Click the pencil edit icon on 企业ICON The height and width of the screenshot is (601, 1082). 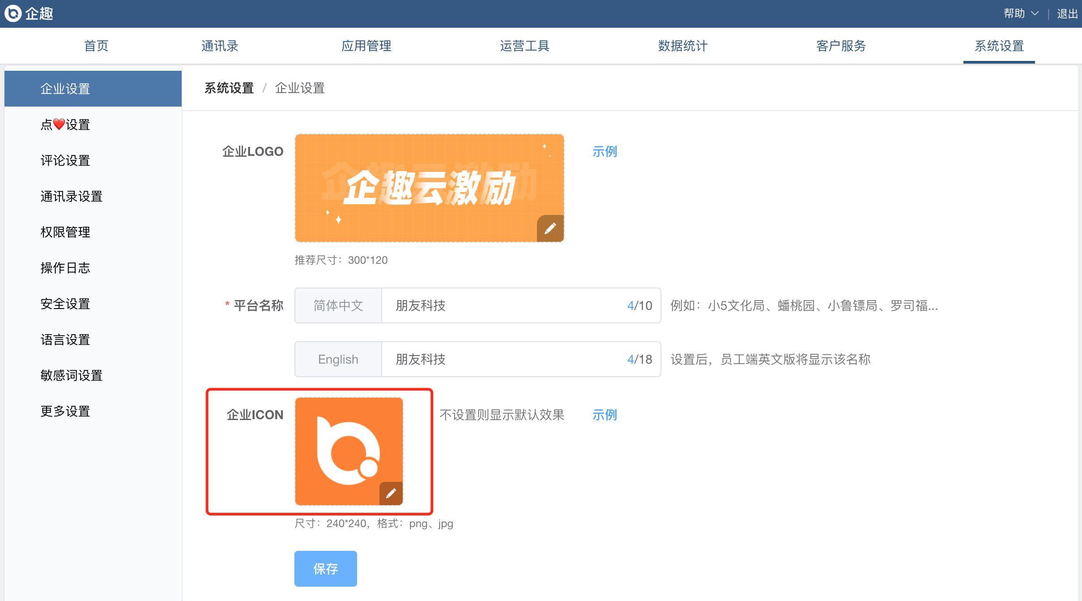pos(391,493)
